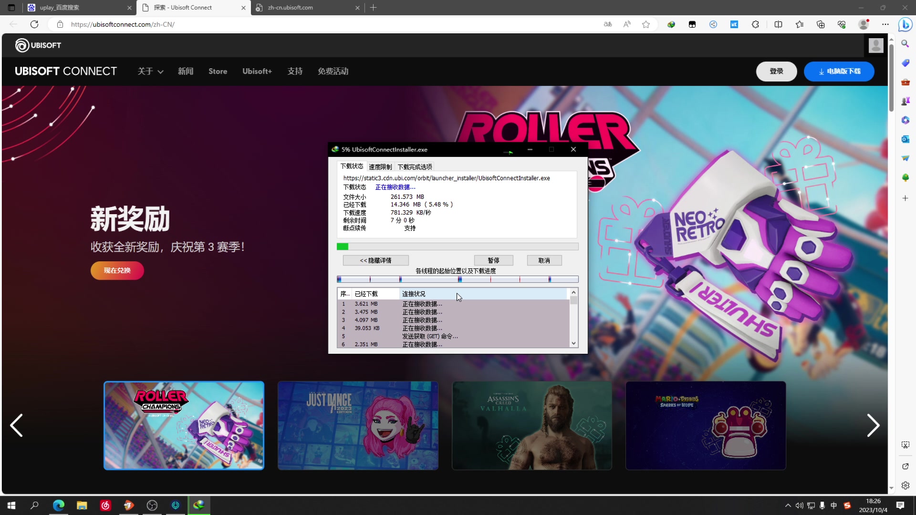Open Microsoft Edge from taskbar
Screen dimensions: 916x515
click(x=58, y=505)
